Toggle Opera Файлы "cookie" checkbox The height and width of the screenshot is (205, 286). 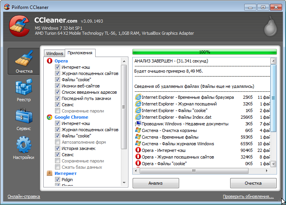(57, 80)
